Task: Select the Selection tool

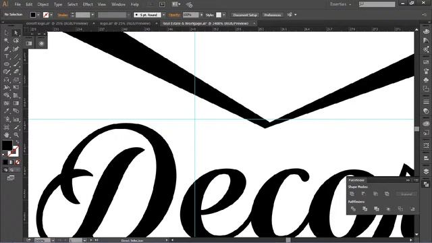Action: pyautogui.click(x=7, y=33)
